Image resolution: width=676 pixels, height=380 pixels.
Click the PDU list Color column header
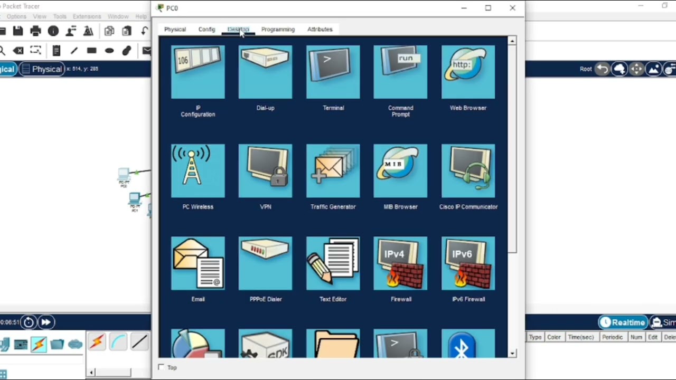click(553, 337)
